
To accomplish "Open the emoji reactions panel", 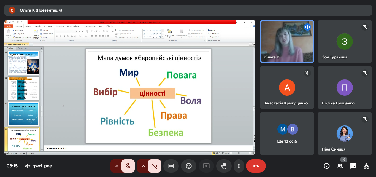I will coord(189,166).
